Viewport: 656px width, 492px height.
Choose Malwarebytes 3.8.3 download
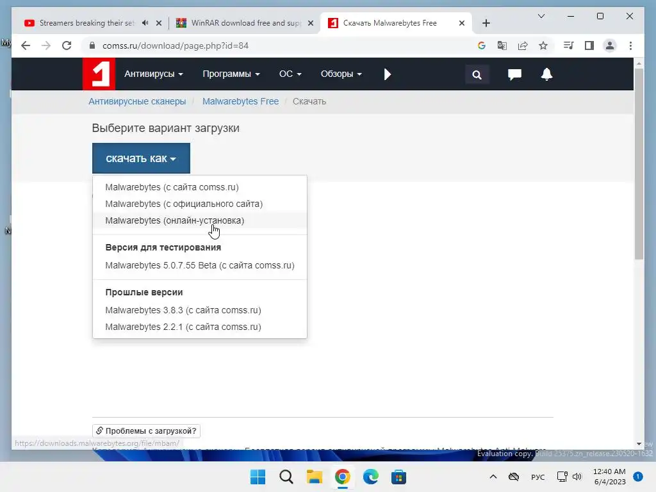(x=200, y=310)
